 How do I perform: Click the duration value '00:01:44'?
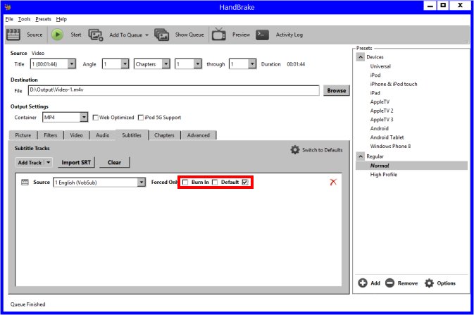pyautogui.click(x=296, y=64)
